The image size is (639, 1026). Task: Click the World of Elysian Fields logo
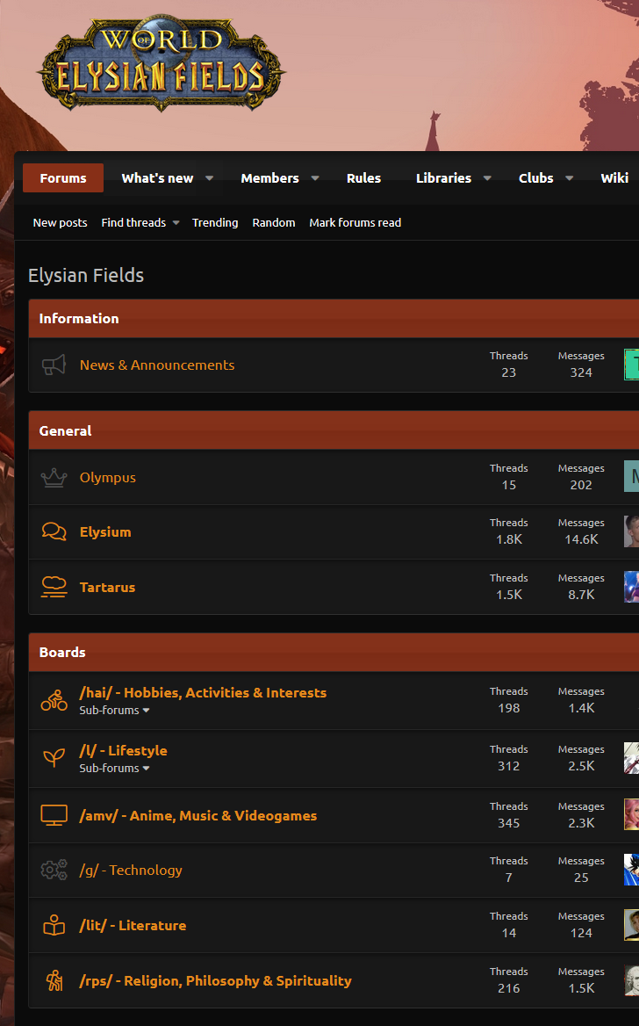pyautogui.click(x=161, y=63)
